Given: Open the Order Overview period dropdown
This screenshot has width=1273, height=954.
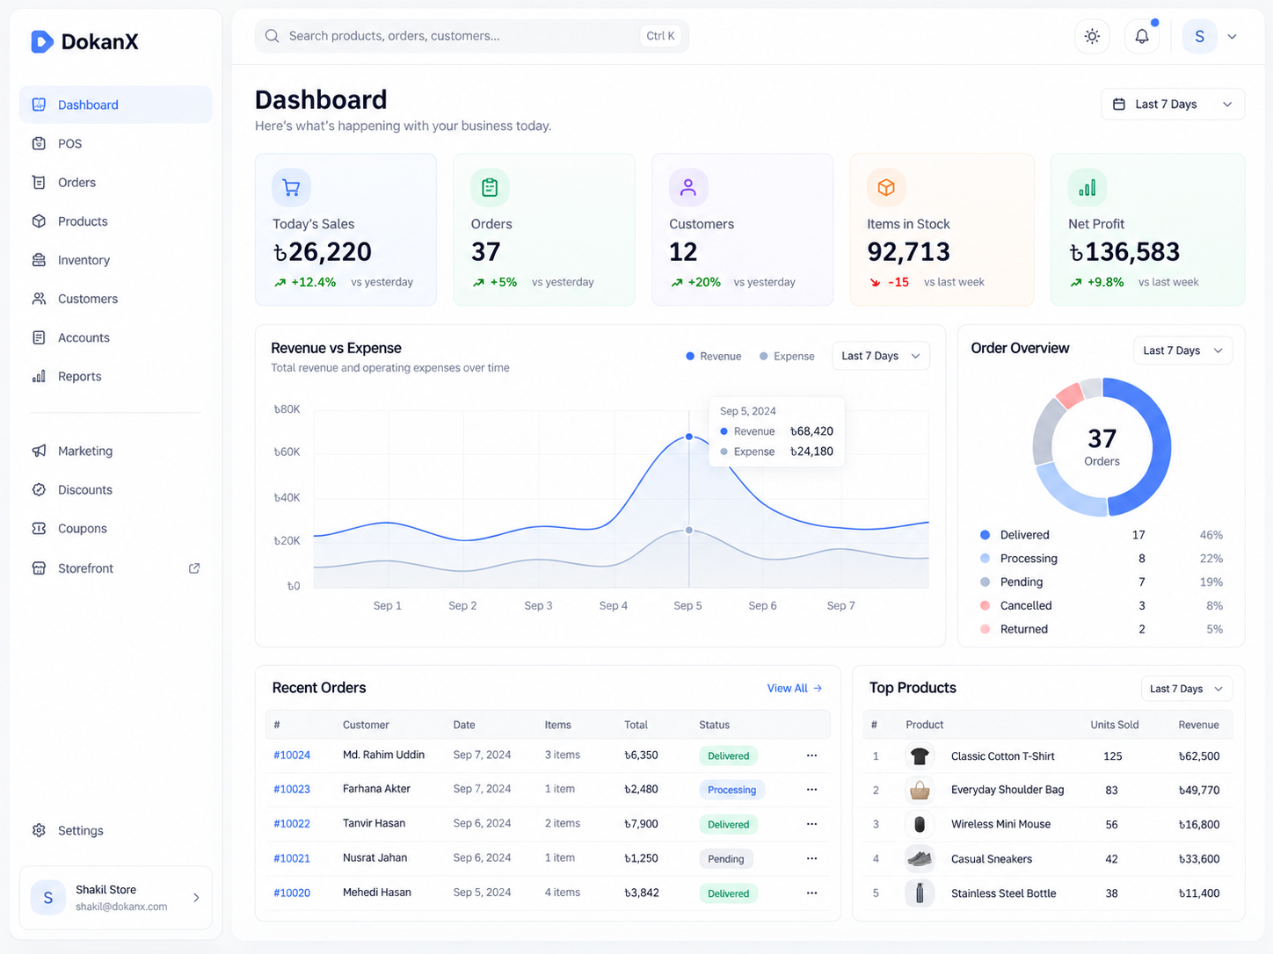Looking at the screenshot, I should pos(1182,351).
